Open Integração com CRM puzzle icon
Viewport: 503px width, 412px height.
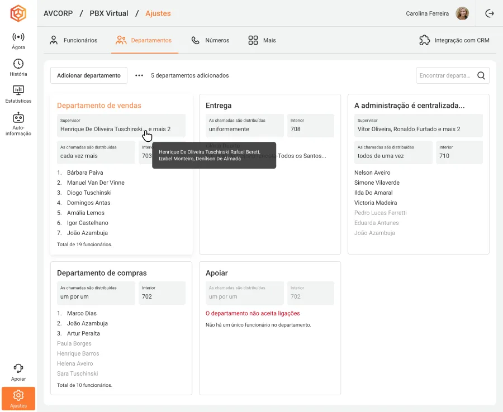point(424,40)
